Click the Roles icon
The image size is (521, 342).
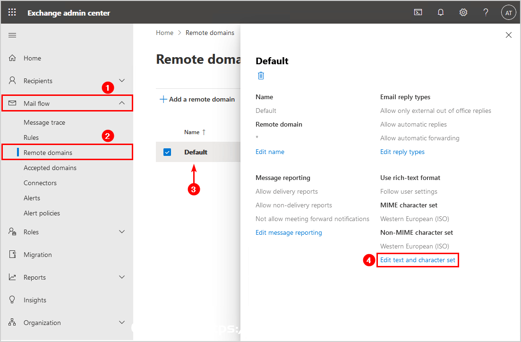coord(12,231)
